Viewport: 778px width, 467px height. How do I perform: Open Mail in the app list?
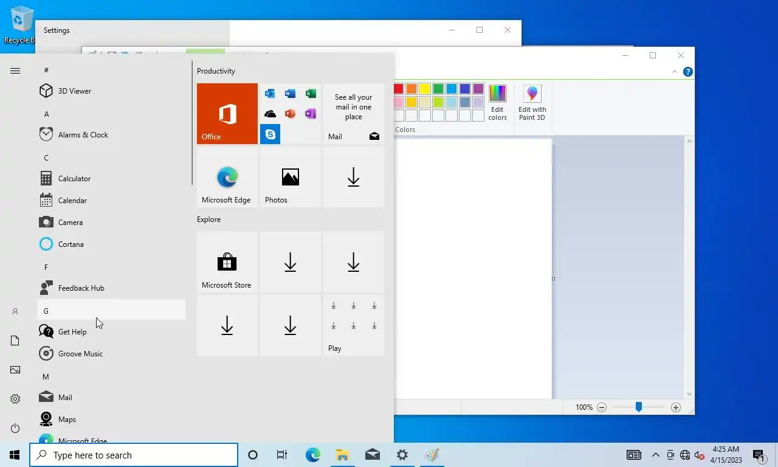(x=111, y=398)
